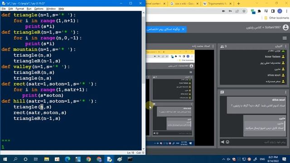Click the ENG language indicator
This screenshot has height=163, width=290.
coord(262,159)
